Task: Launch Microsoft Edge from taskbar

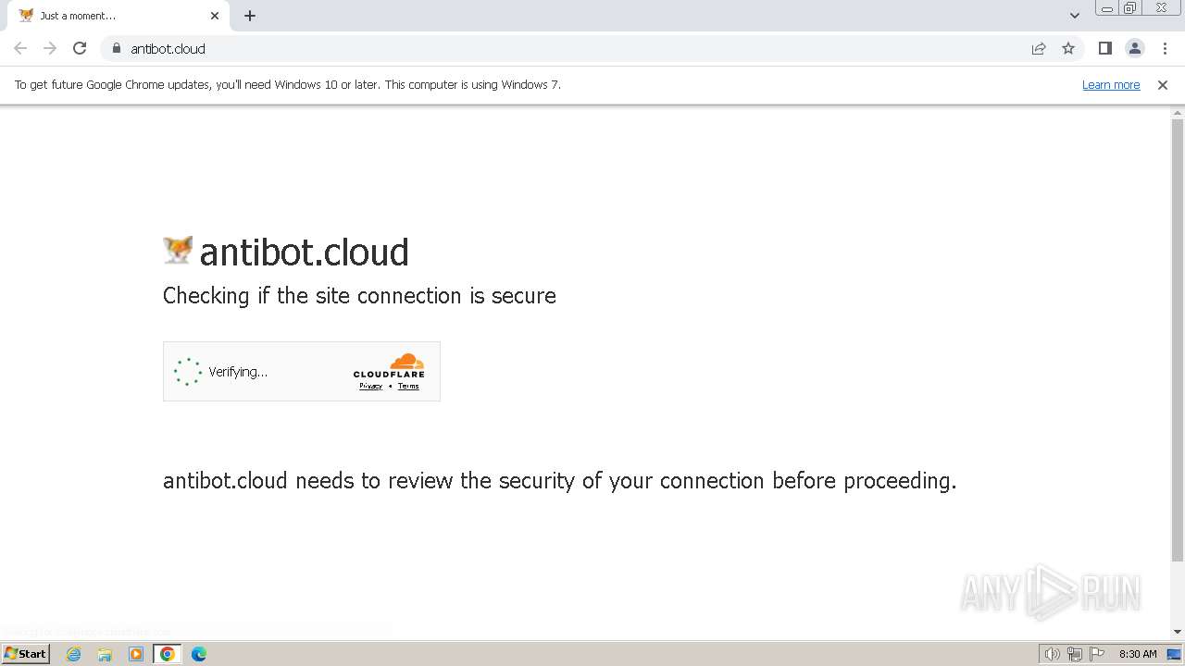Action: click(x=199, y=654)
